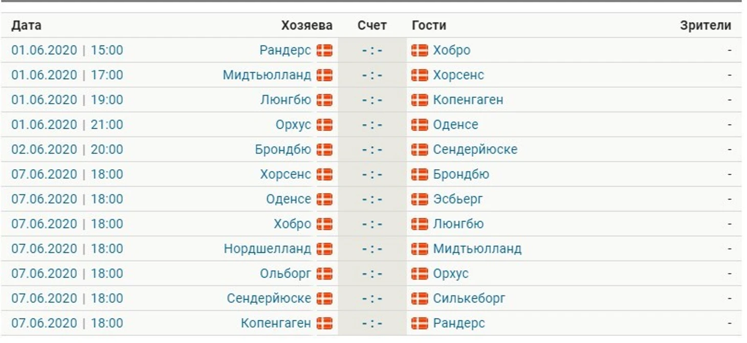This screenshot has width=747, height=343.
Task: Click the Danish flag beside guest Хорсенс
Action: [420, 75]
